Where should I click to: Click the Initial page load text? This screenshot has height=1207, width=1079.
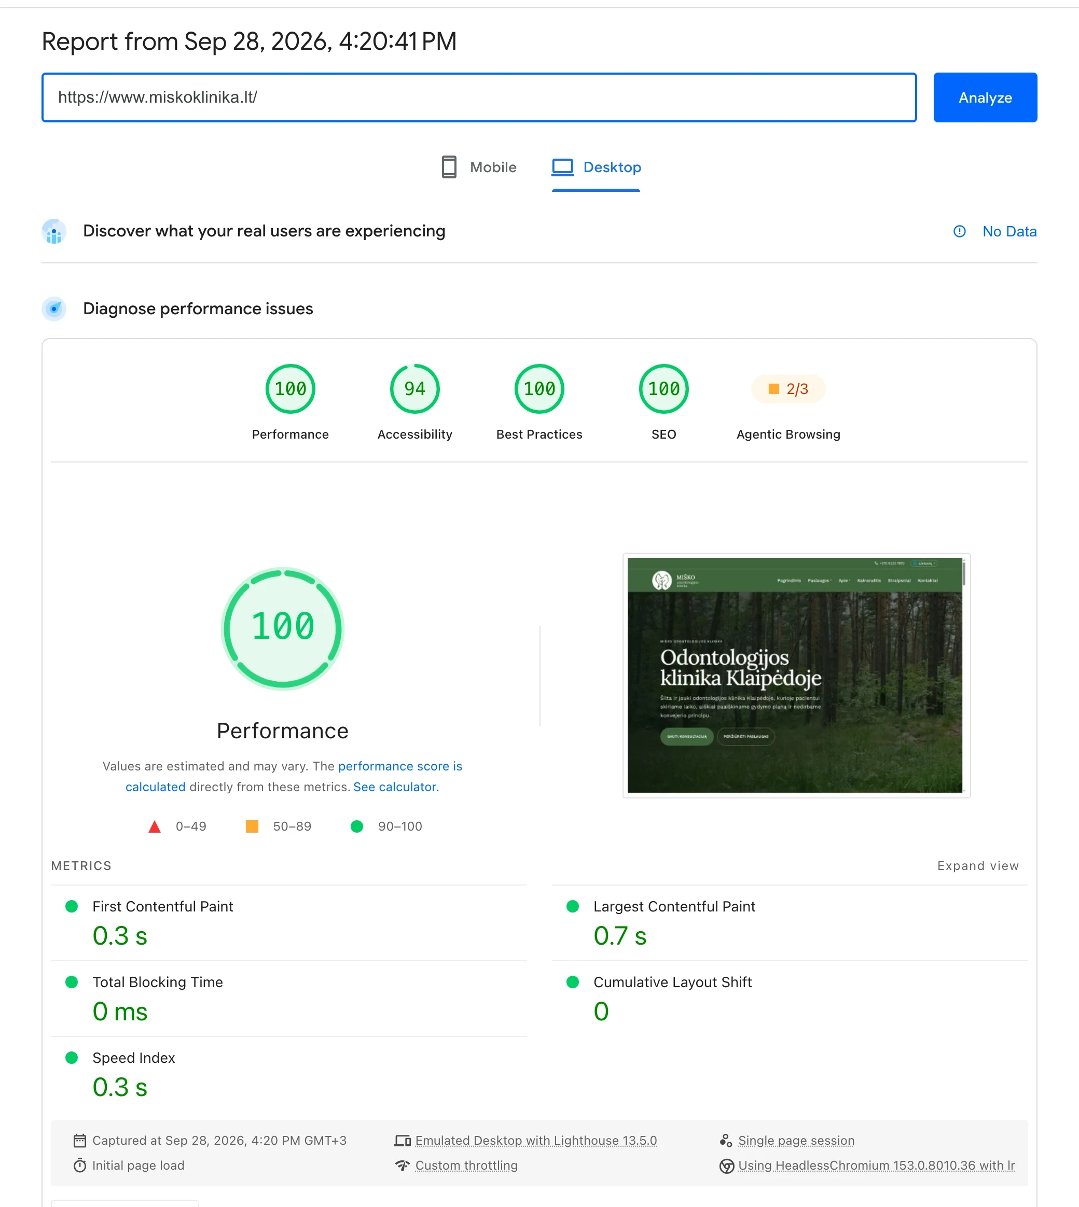click(138, 1165)
